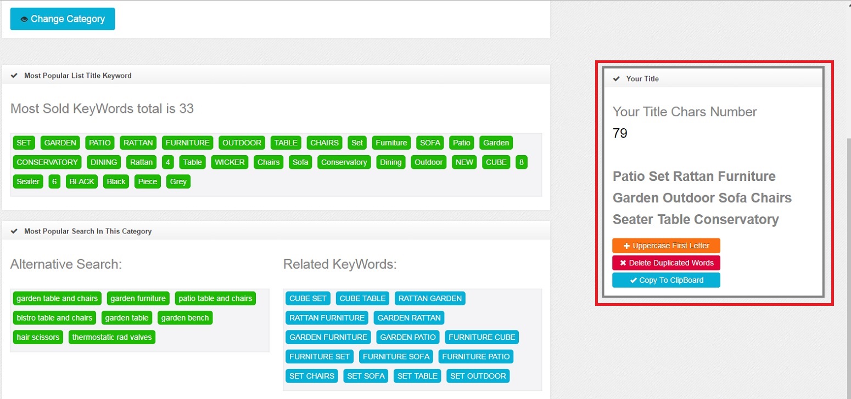Click the Uppercase First Letter button
The width and height of the screenshot is (851, 399).
coord(666,246)
